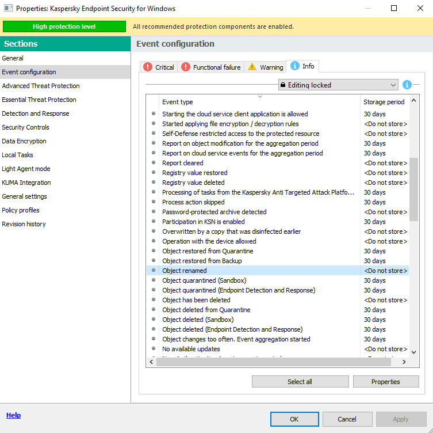Image resolution: width=433 pixels, height=433 pixels.
Task: Open the Policy profiles section
Action: pyautogui.click(x=65, y=210)
